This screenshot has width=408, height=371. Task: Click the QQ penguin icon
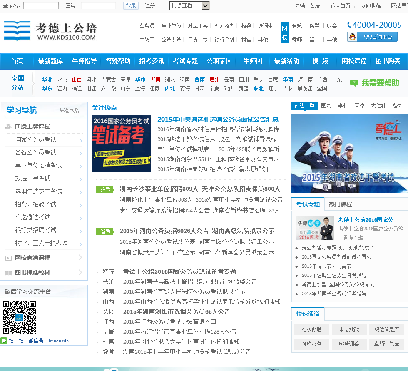click(352, 37)
